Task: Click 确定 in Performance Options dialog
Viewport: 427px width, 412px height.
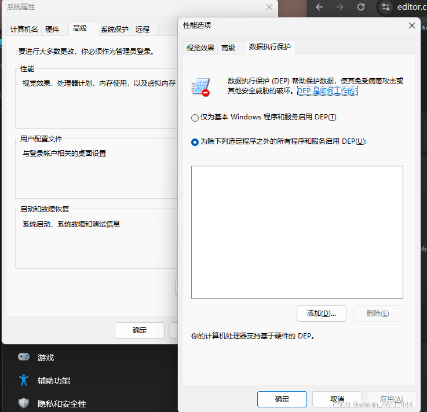Action: 282,399
